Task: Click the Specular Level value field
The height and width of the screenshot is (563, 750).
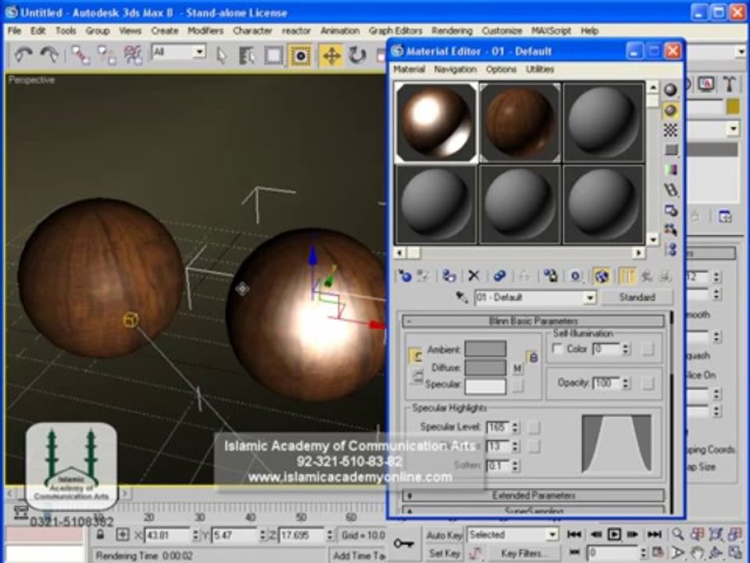Action: [x=498, y=427]
